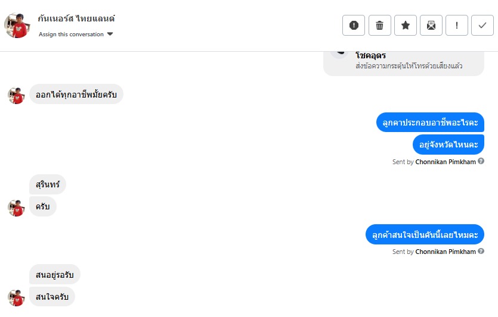Expand the Assign this conversation dropdown arrow

click(110, 34)
